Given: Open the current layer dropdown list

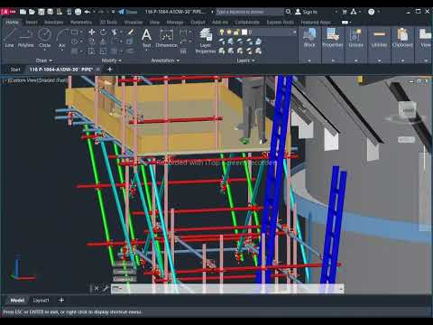Looking at the screenshot, I should [x=294, y=32].
